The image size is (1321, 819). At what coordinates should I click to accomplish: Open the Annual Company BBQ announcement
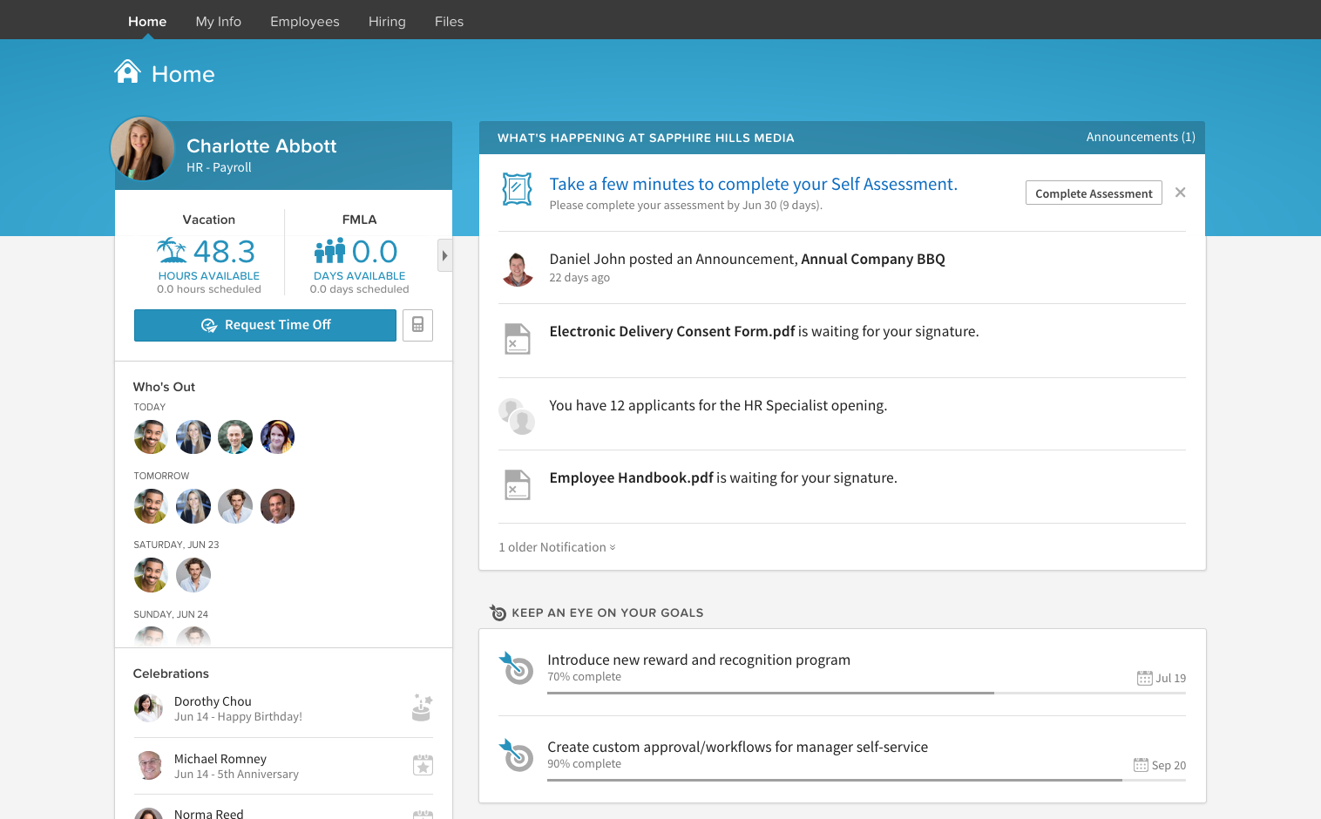tap(873, 259)
